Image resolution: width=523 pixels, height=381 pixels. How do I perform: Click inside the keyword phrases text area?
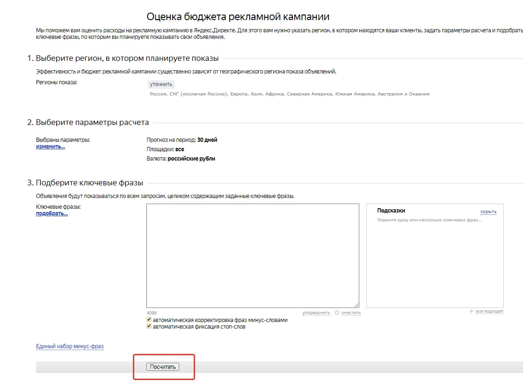click(253, 255)
